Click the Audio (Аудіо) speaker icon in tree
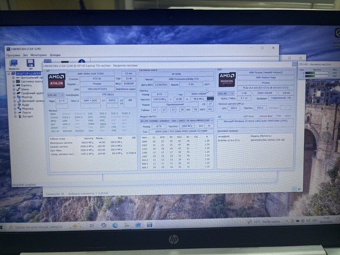Screen dimensions: 340x255 [19, 105]
